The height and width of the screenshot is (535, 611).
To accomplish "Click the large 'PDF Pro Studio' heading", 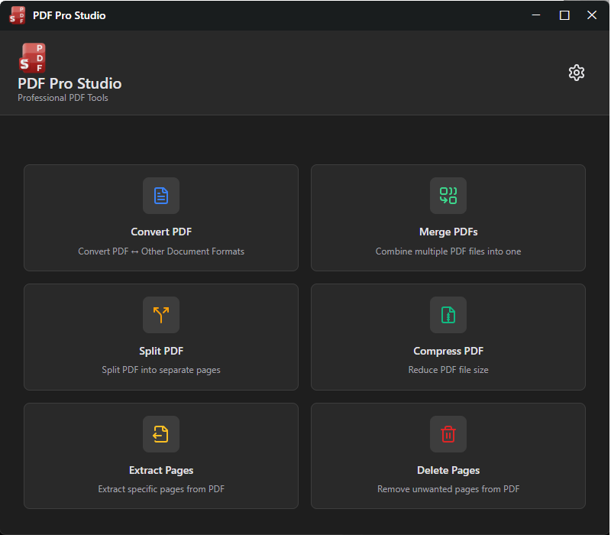I will point(70,84).
